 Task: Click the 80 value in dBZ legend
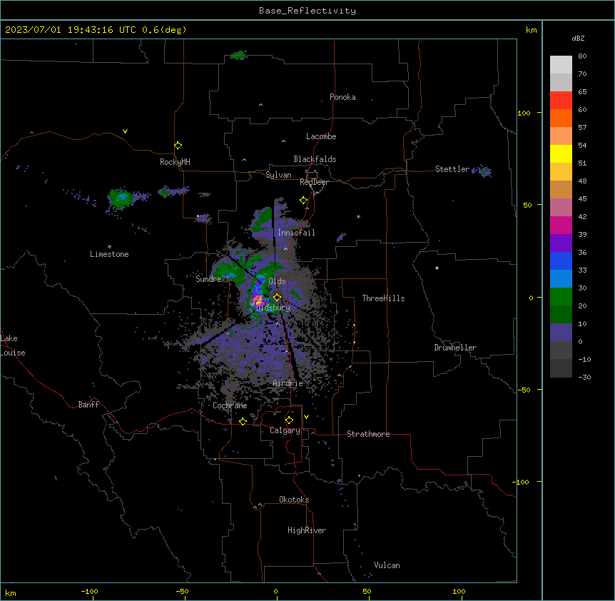582,56
